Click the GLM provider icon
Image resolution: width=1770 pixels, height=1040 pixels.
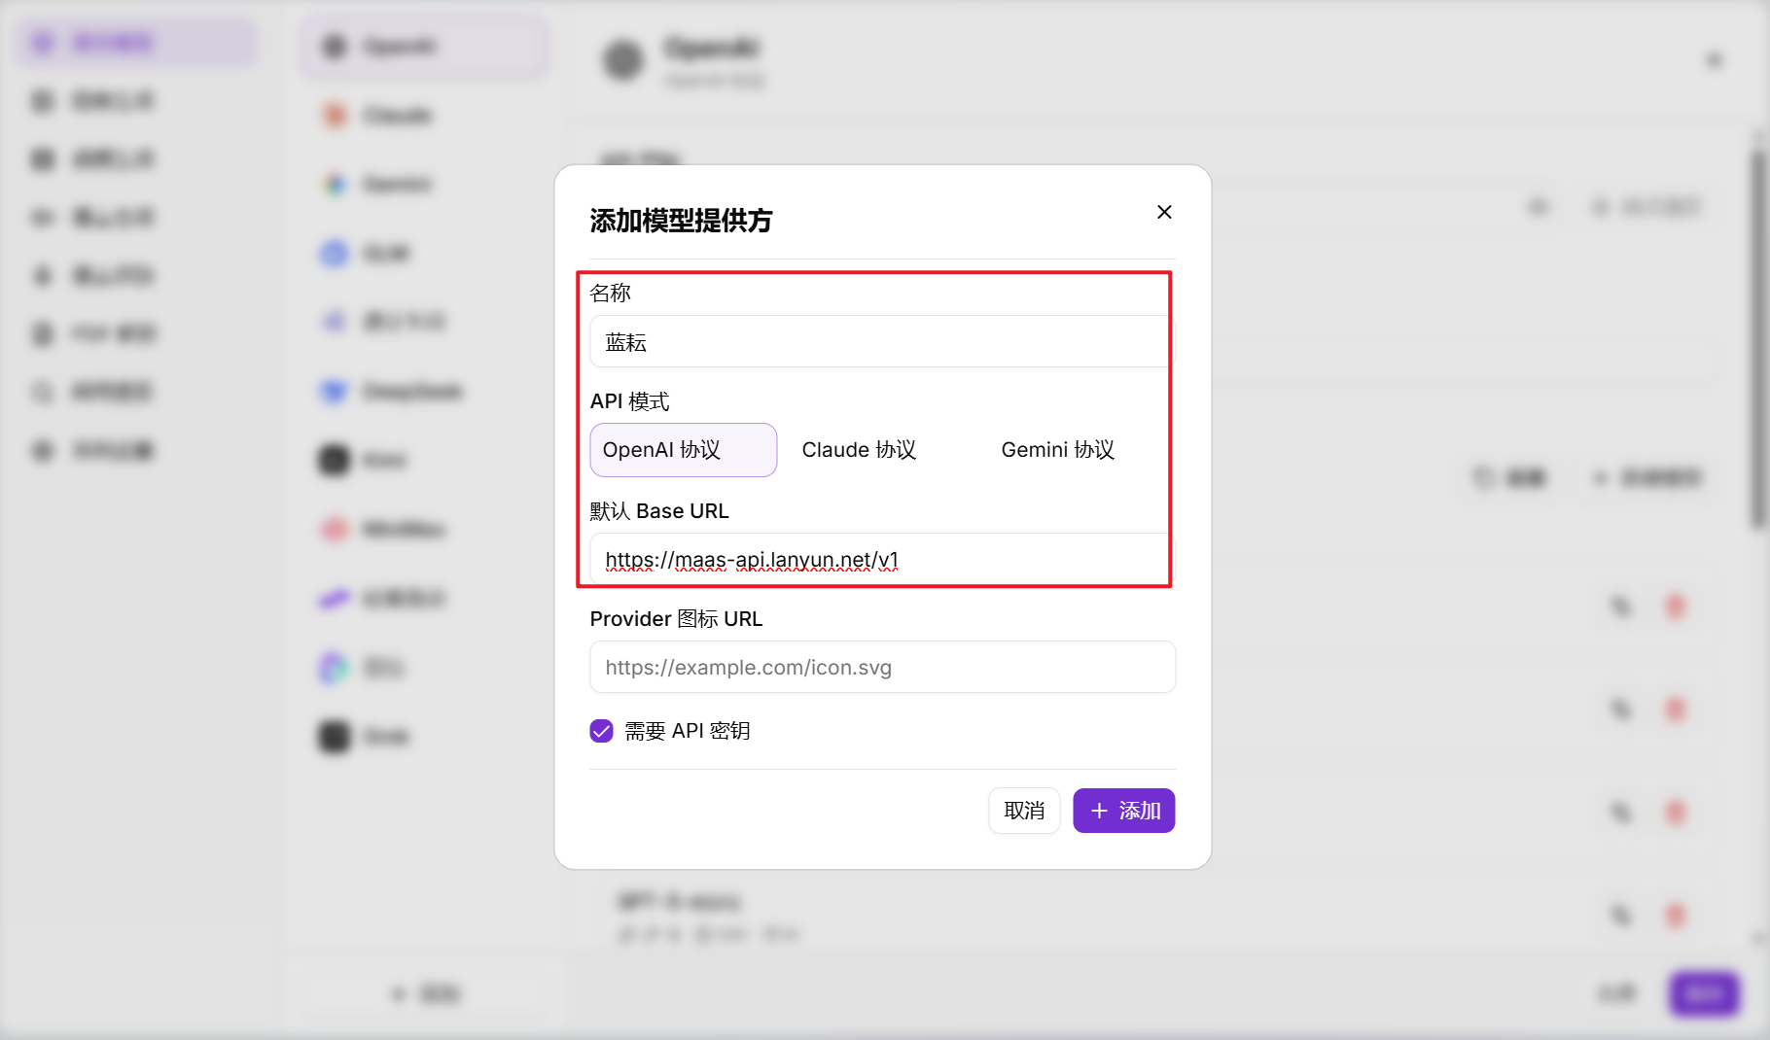(x=335, y=254)
